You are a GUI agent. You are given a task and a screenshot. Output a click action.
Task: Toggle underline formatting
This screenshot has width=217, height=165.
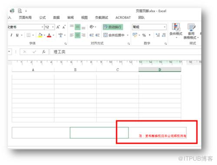(17, 35)
